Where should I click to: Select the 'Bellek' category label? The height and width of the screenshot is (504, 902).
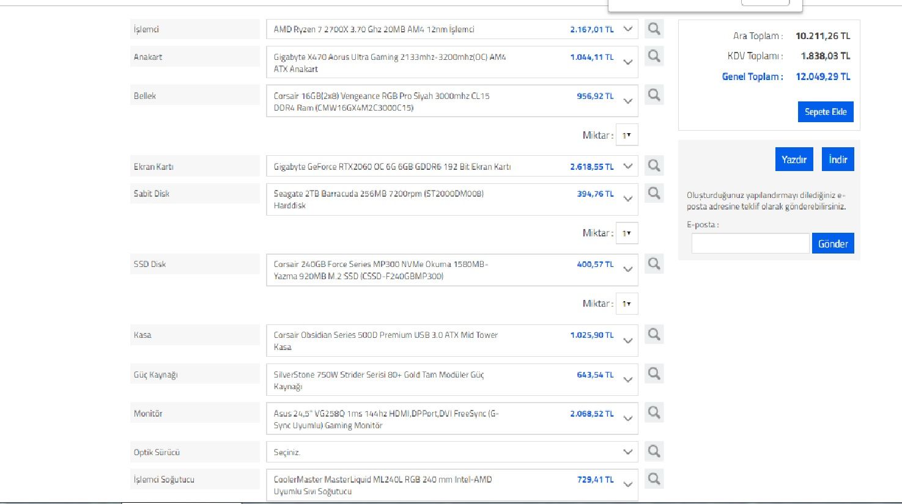point(145,96)
